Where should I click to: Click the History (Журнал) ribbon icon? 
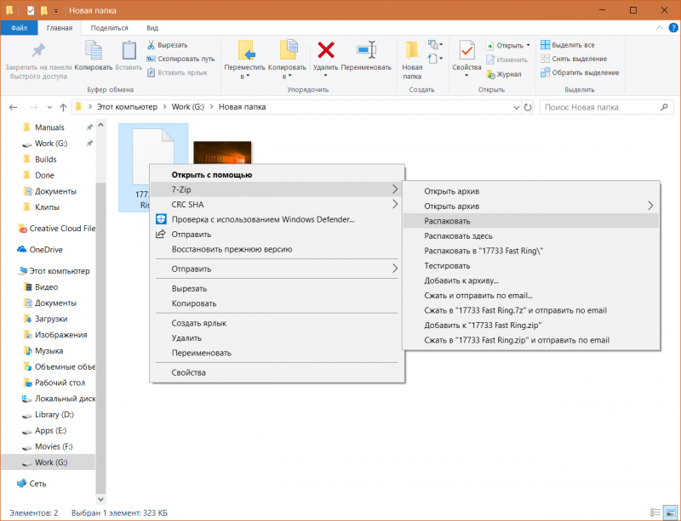click(491, 74)
